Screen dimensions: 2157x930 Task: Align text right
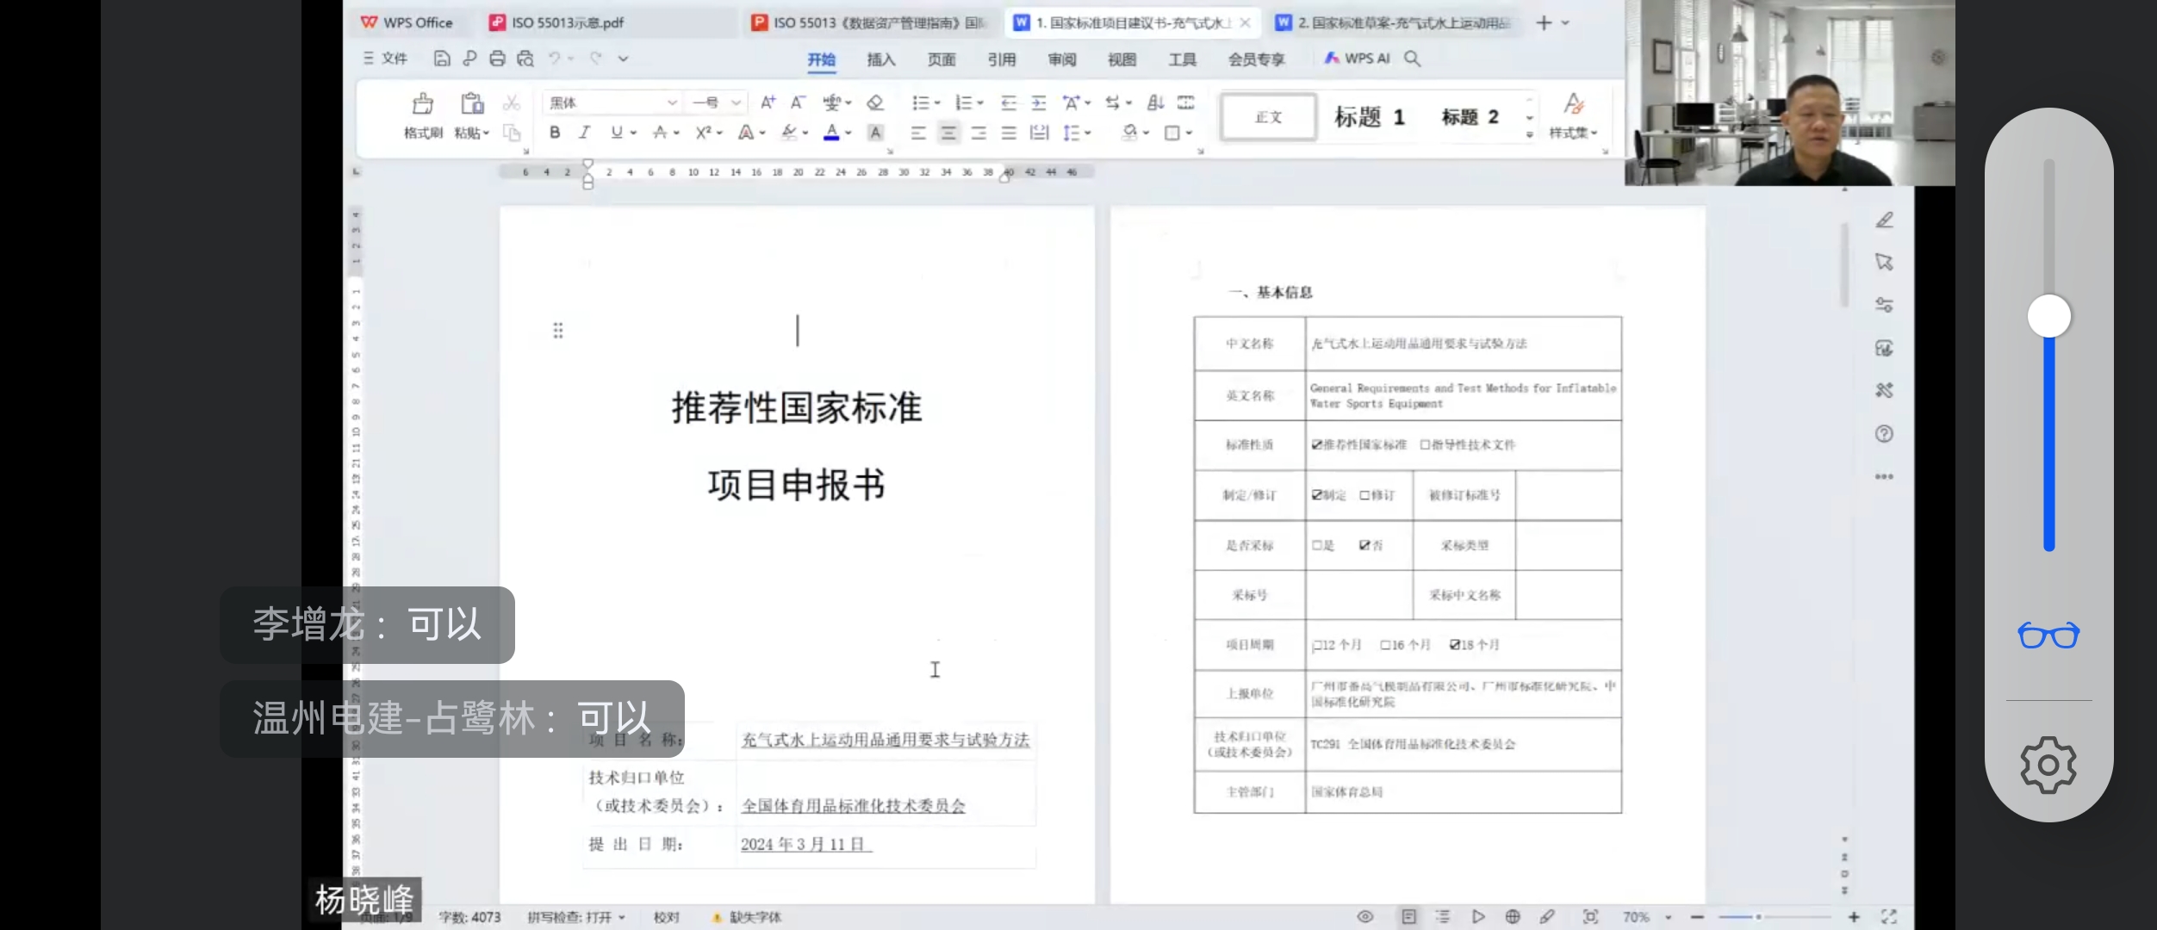point(979,133)
